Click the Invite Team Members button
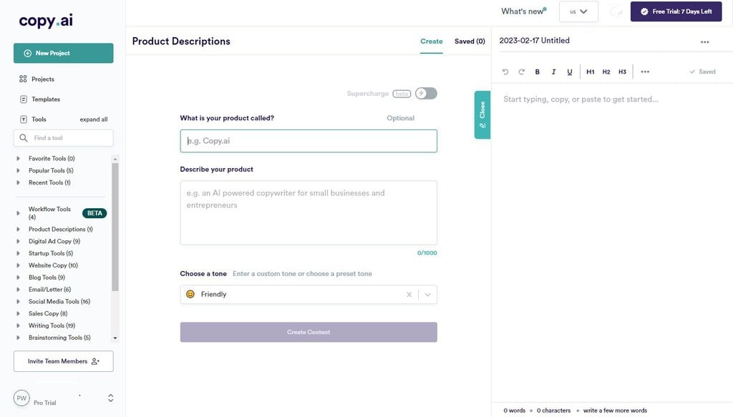Image resolution: width=733 pixels, height=417 pixels. tap(63, 361)
